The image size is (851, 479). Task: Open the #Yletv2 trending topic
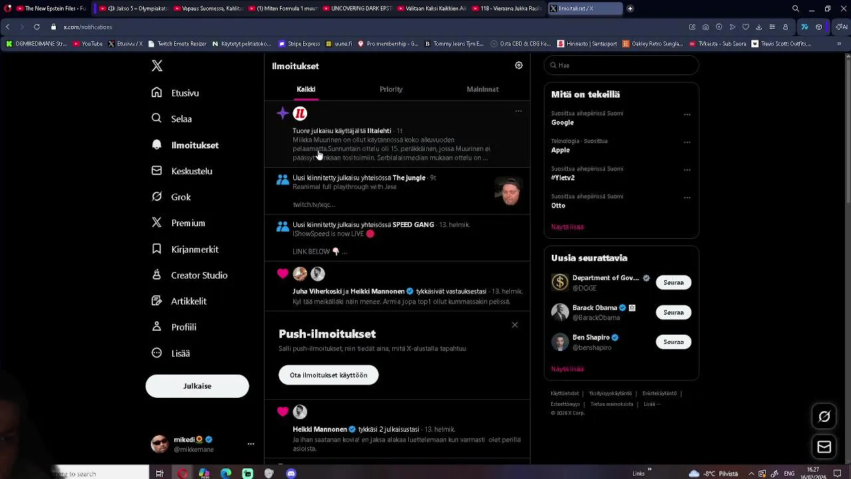click(x=563, y=178)
